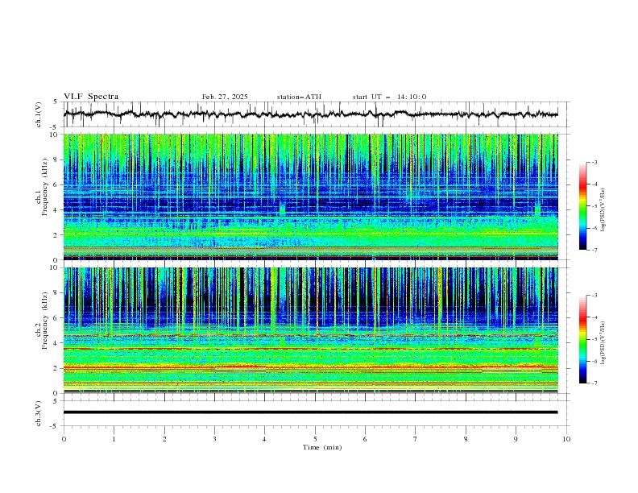Click the ch.1 voltage waveform trace
Viewport: 638px width, 493px height.
pos(311,114)
